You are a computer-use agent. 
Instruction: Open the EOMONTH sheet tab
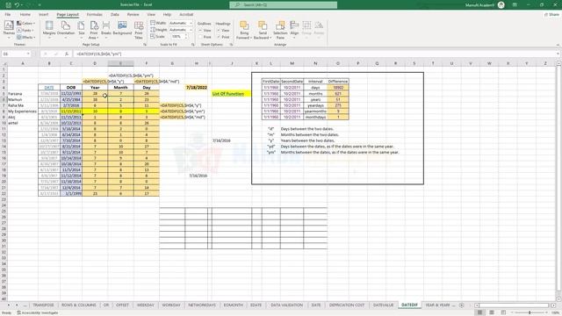coord(234,305)
